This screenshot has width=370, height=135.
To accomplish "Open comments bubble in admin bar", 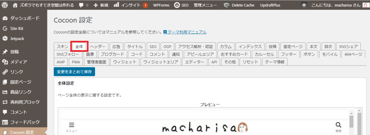I will coord(81,5).
